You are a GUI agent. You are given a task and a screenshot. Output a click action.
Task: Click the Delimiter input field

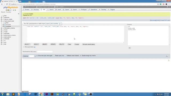[32, 56]
